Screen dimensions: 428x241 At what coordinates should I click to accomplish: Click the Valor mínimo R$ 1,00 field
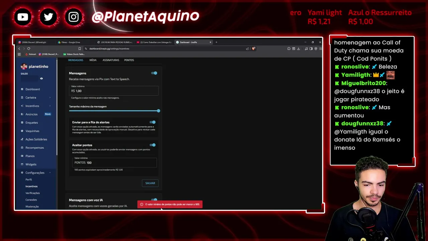pos(114,90)
